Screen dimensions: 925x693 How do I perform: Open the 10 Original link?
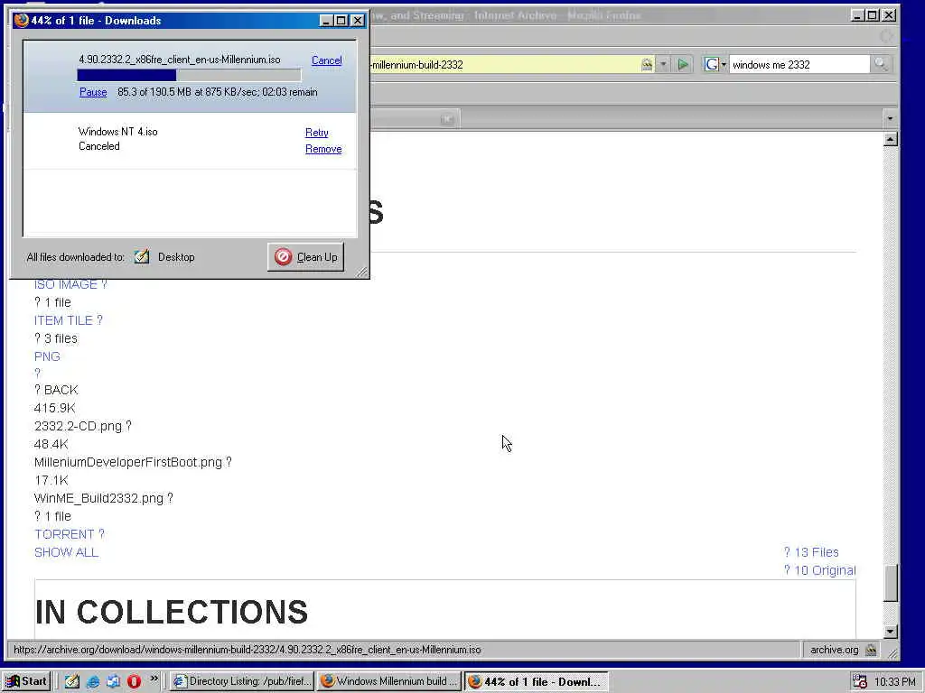tap(819, 570)
